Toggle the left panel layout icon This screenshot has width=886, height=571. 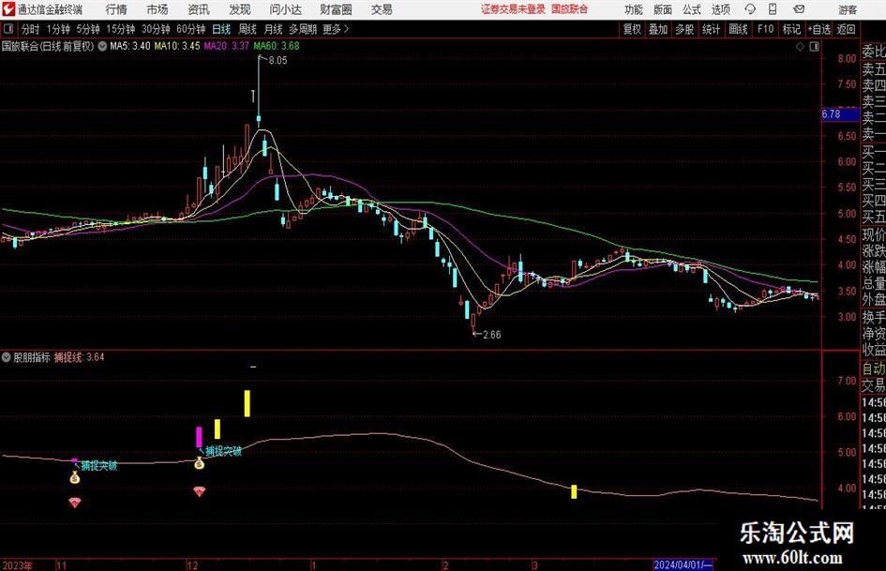[x=8, y=29]
